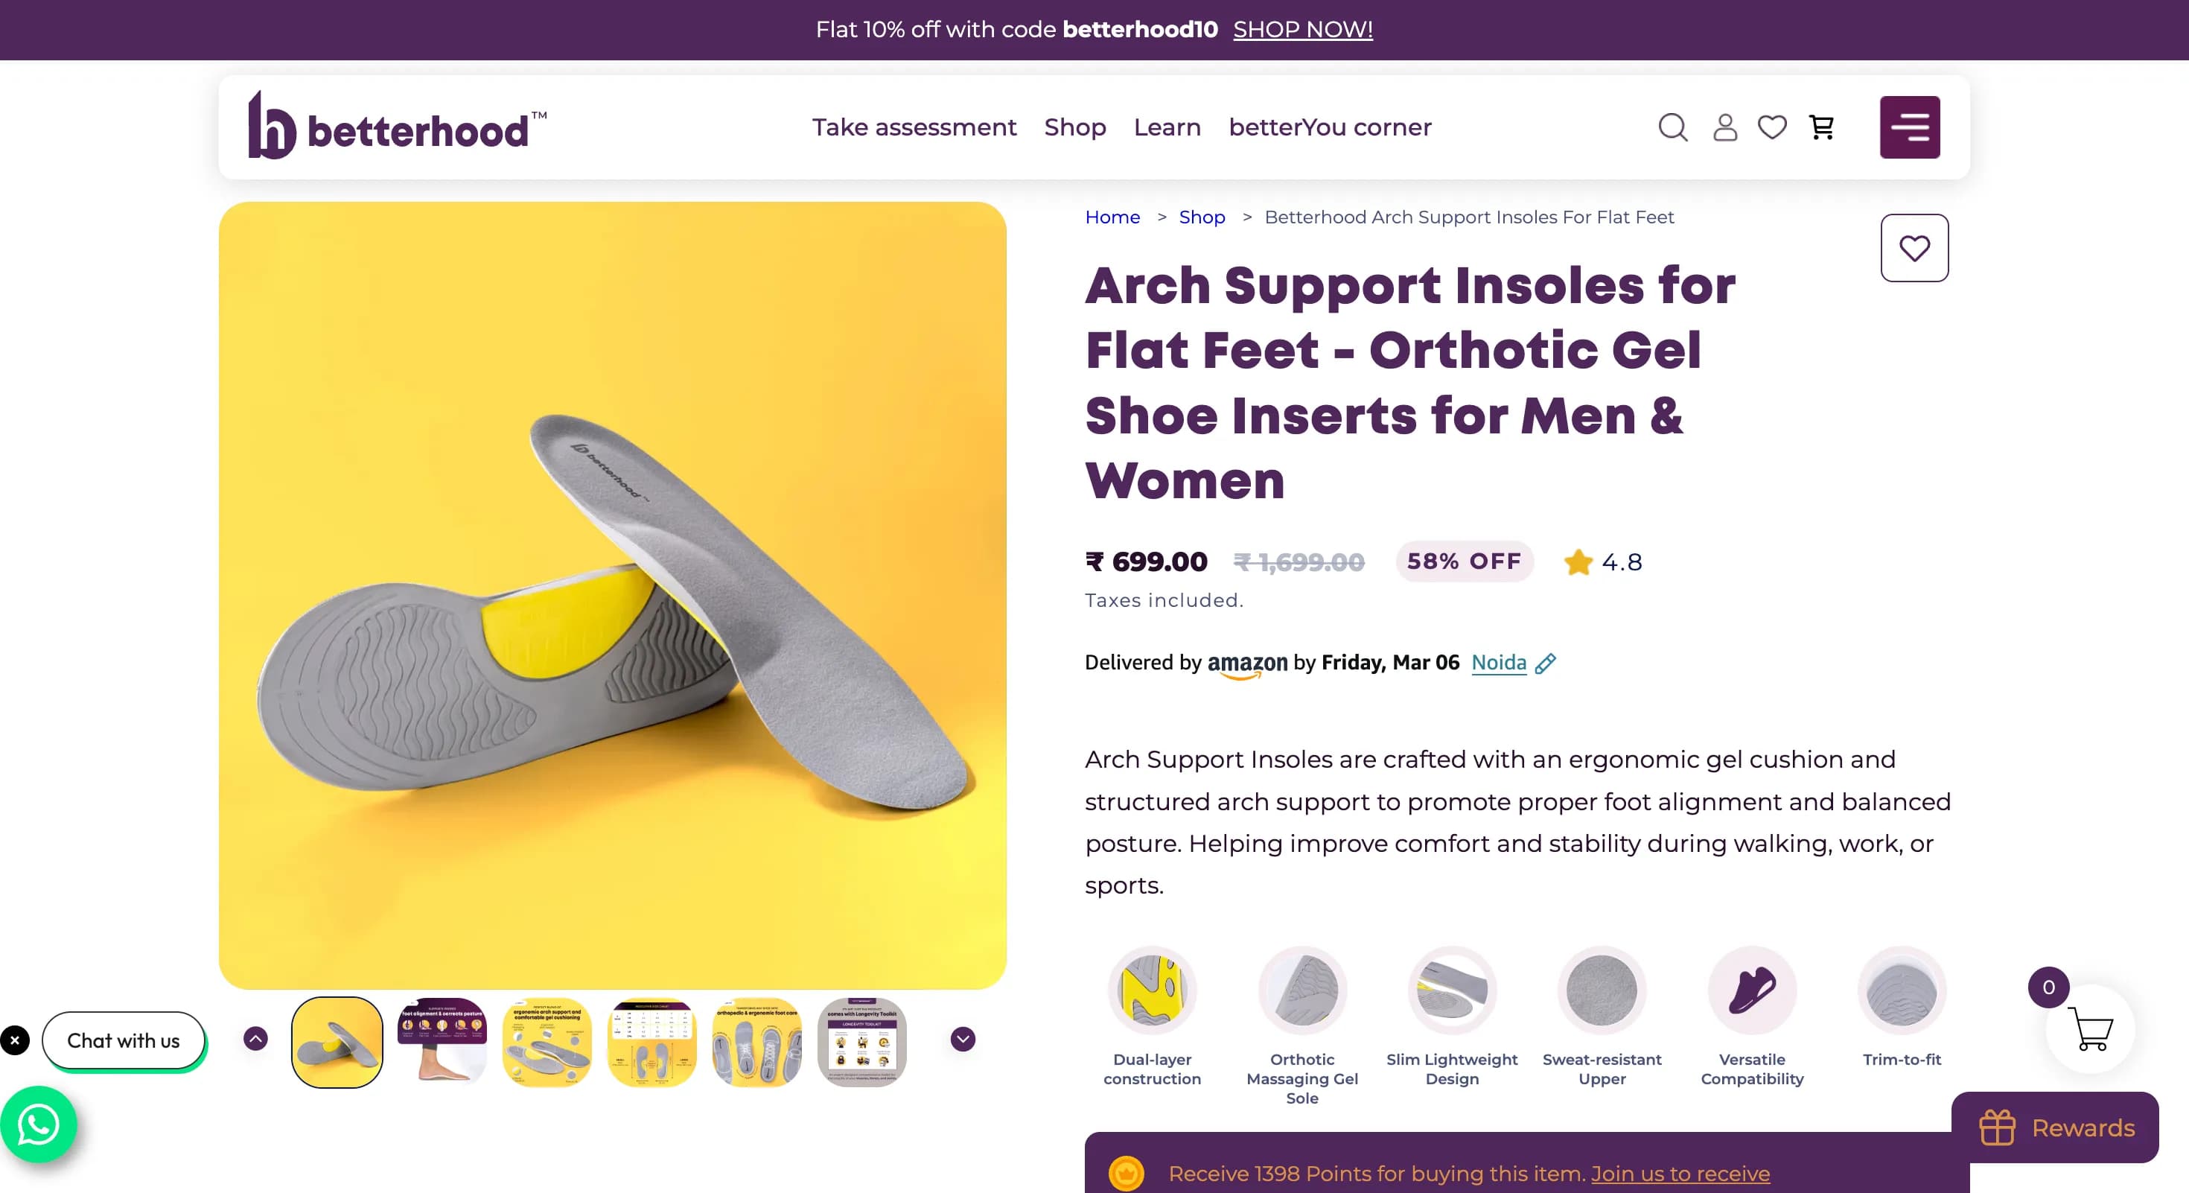Go to Take assessment in navigation

tap(914, 127)
